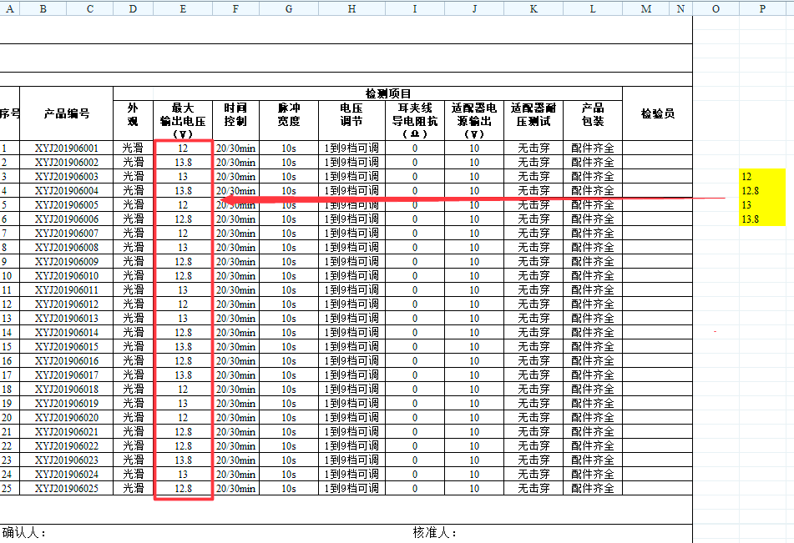
Task: Select 10s in row XYJ201906008
Action: [289, 248]
